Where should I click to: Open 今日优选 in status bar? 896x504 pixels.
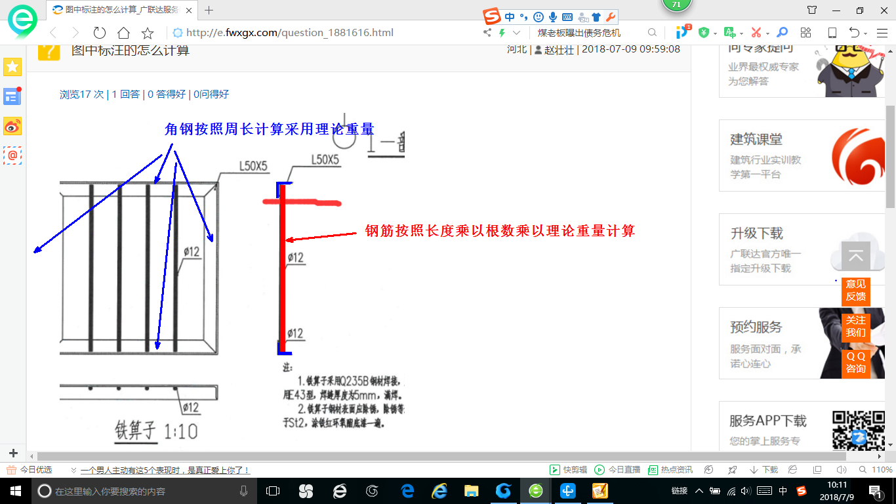30,470
